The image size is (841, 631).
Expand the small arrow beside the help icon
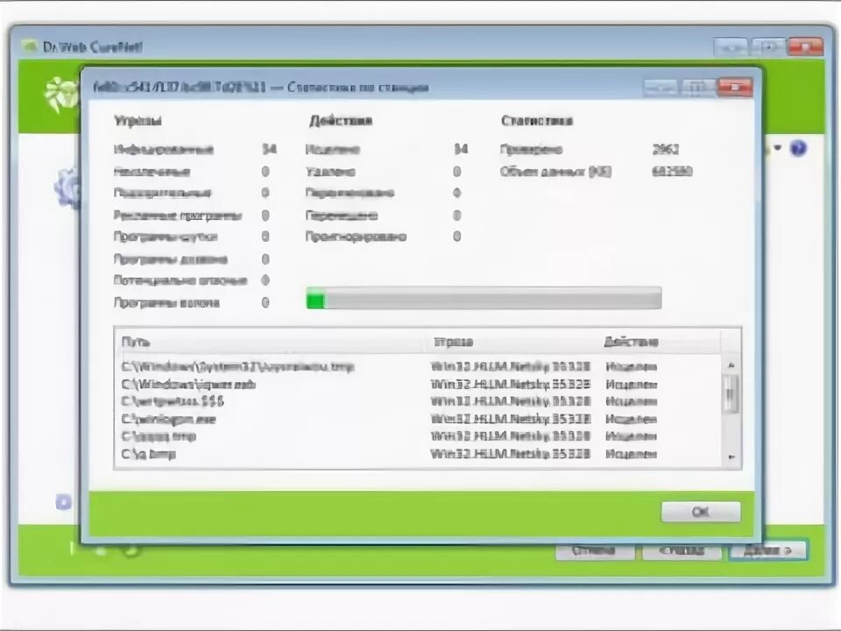click(778, 147)
